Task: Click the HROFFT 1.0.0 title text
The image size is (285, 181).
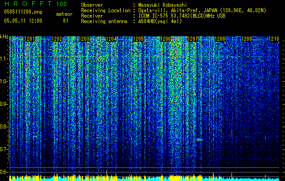Action: (x=36, y=4)
